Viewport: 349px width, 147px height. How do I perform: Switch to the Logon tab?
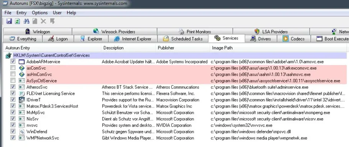(x=58, y=39)
